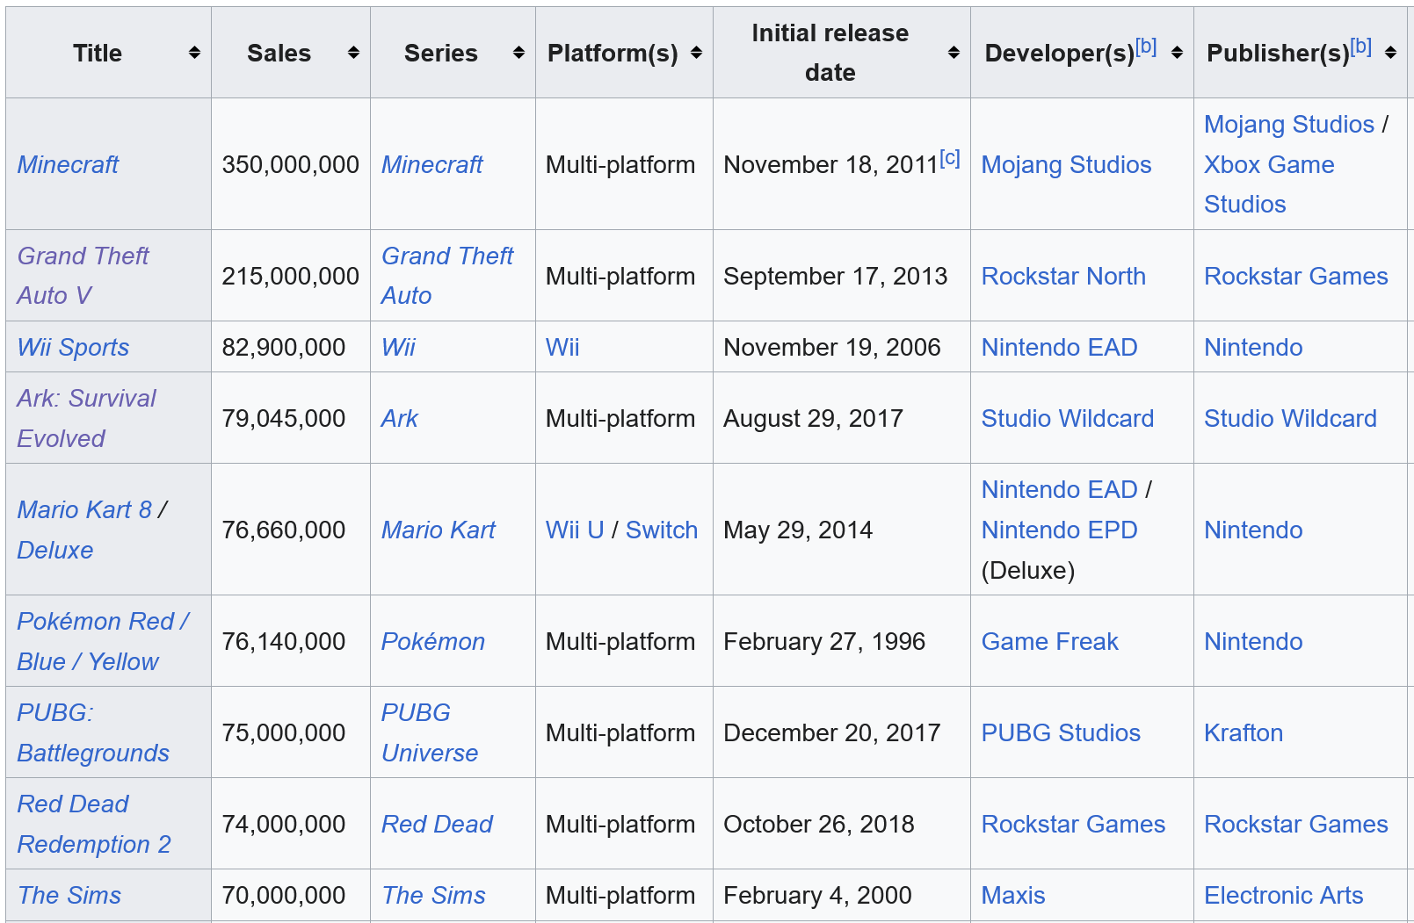The height and width of the screenshot is (923, 1414).
Task: Open The Sims series link
Action: (x=433, y=895)
